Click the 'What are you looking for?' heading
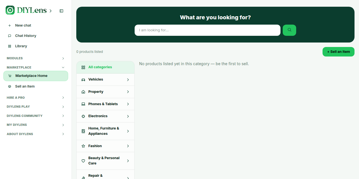The width and height of the screenshot is (359, 179). pos(215,17)
